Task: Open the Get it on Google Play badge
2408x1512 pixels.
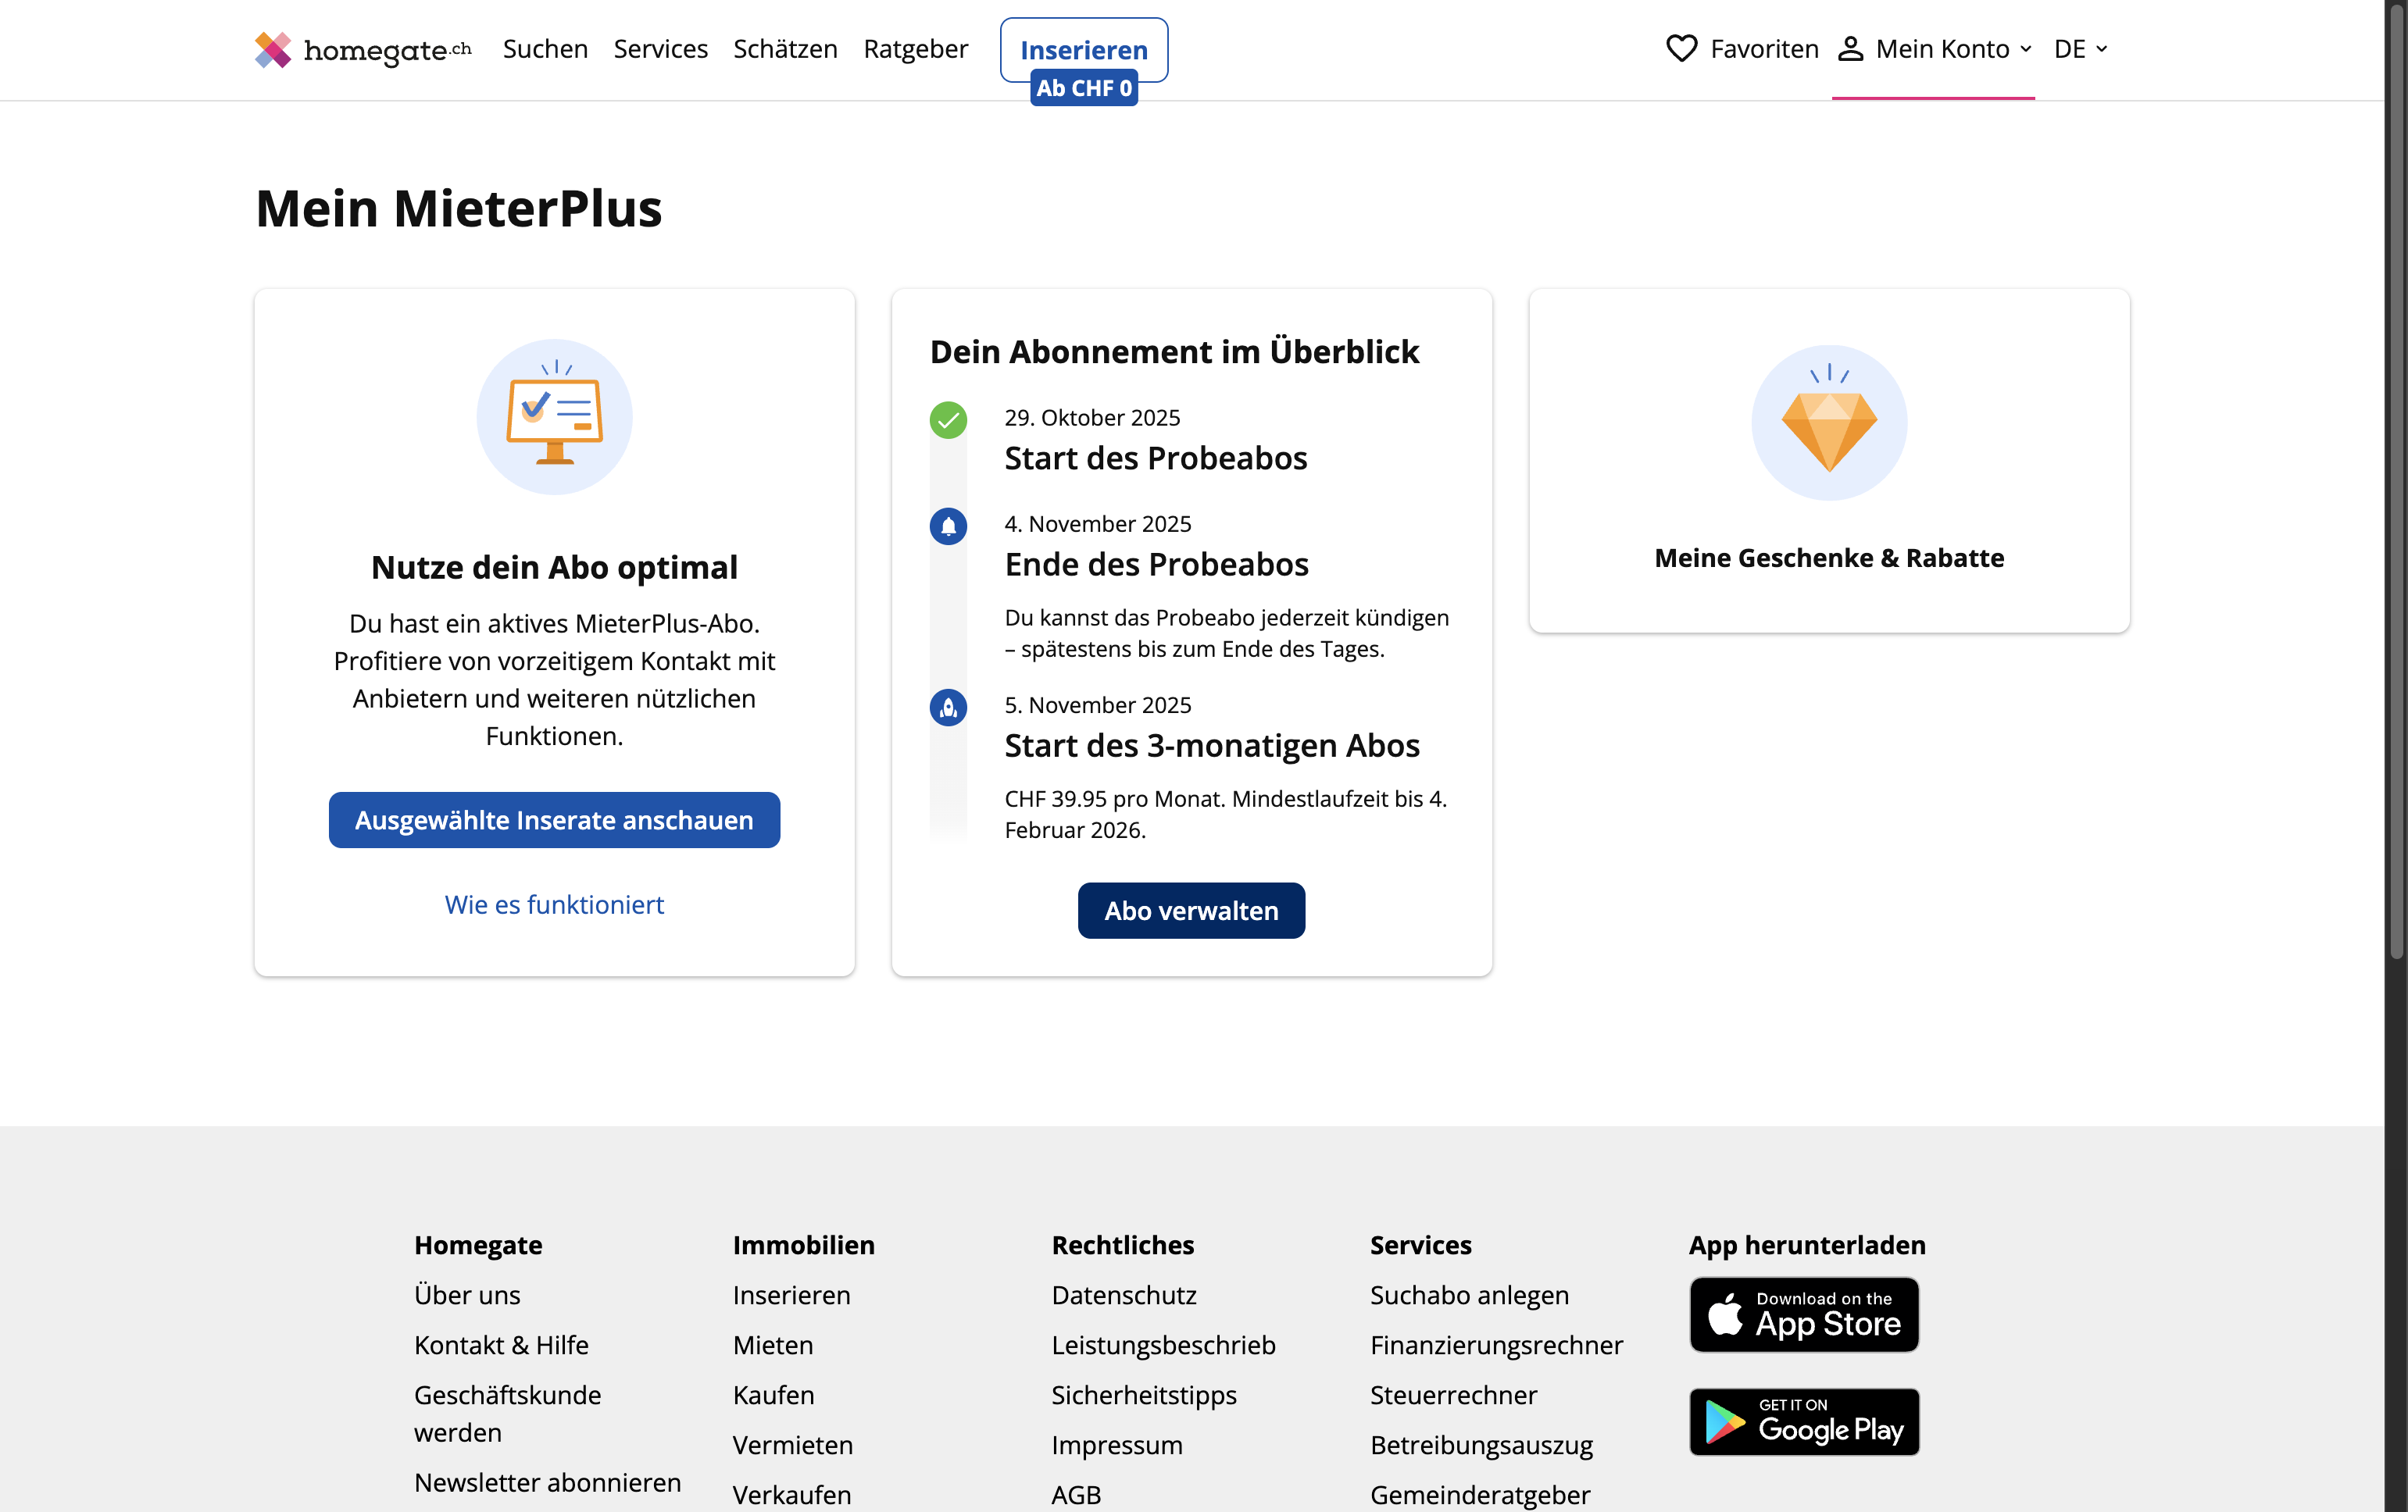Action: (1804, 1421)
